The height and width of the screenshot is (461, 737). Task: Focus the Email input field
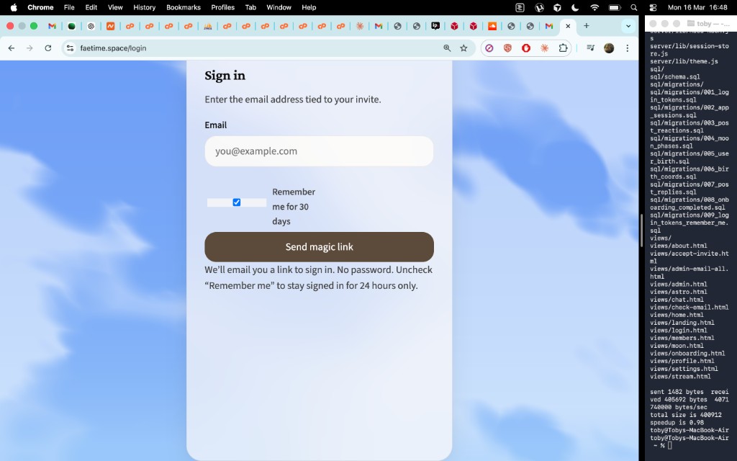coord(319,151)
